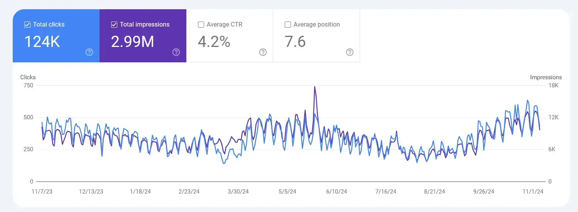Uncheck the Total impressions checkbox
Viewport: 578px width, 212px height.
pyautogui.click(x=114, y=25)
